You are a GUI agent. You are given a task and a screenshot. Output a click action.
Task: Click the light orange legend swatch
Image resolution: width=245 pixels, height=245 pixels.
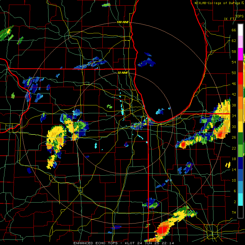coord(240,103)
